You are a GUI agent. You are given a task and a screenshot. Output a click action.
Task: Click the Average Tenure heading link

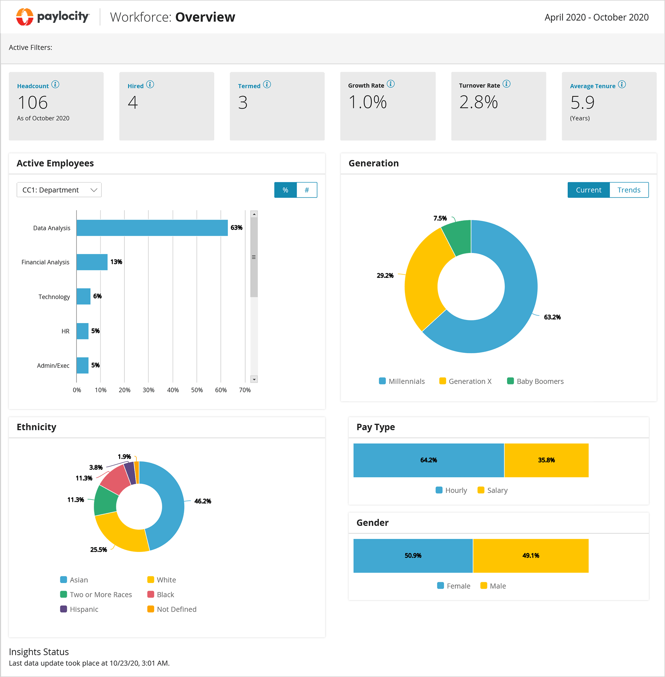pos(592,86)
